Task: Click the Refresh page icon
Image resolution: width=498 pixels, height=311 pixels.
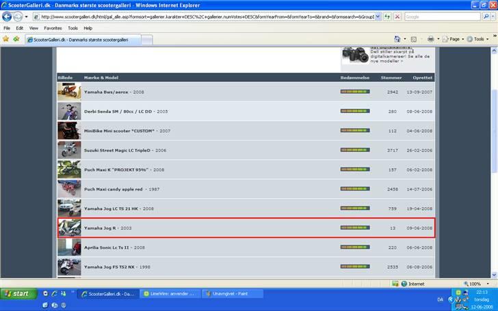Action: [386, 16]
